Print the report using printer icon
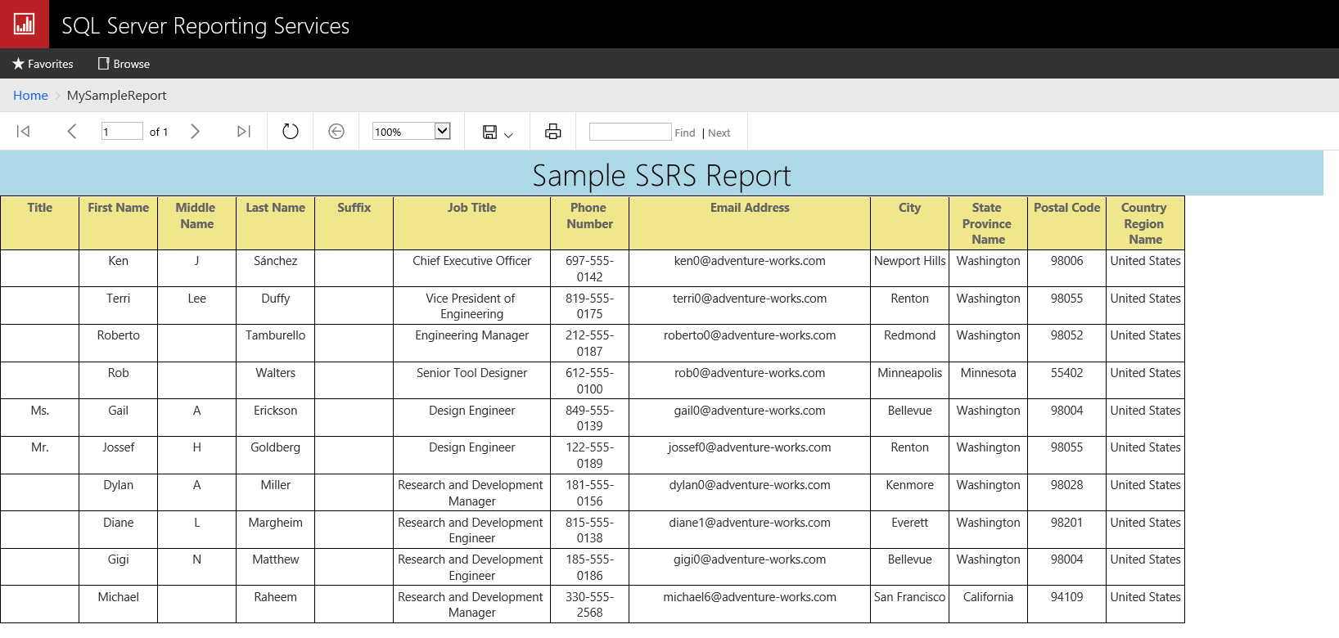This screenshot has width=1339, height=638. 553,132
